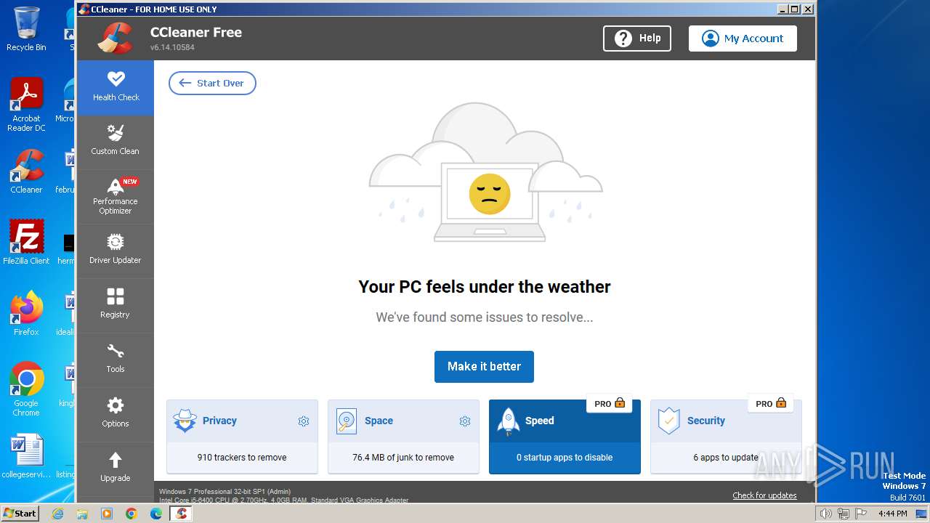Open Internet Explorer from taskbar
The width and height of the screenshot is (930, 523).
pyautogui.click(x=58, y=514)
